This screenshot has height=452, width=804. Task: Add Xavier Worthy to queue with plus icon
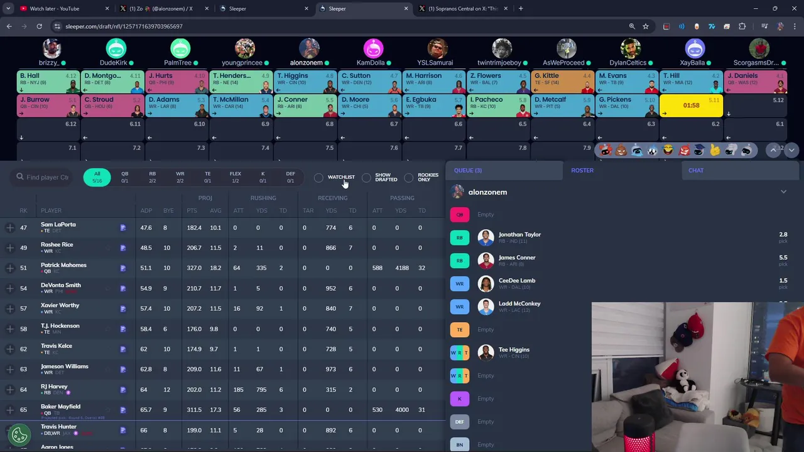[10, 309]
